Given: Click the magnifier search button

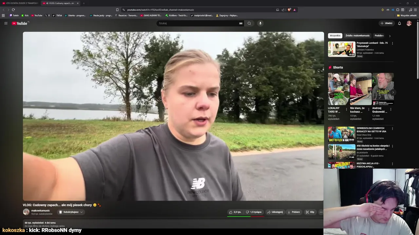Looking at the screenshot, I should pos(249,23).
